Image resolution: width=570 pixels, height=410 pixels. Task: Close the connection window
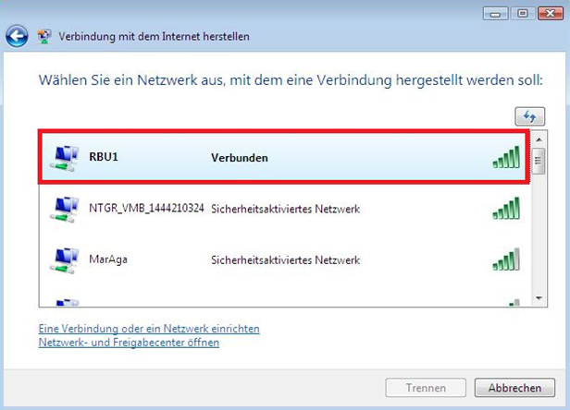tap(551, 14)
